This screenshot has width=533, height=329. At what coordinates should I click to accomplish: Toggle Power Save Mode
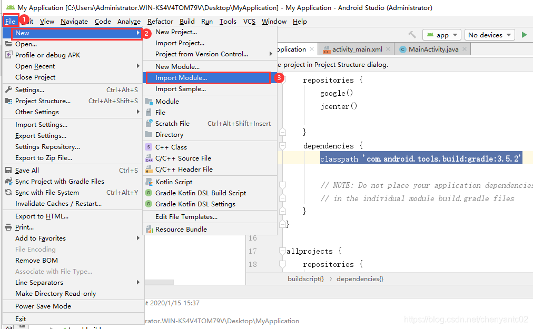tap(73, 306)
